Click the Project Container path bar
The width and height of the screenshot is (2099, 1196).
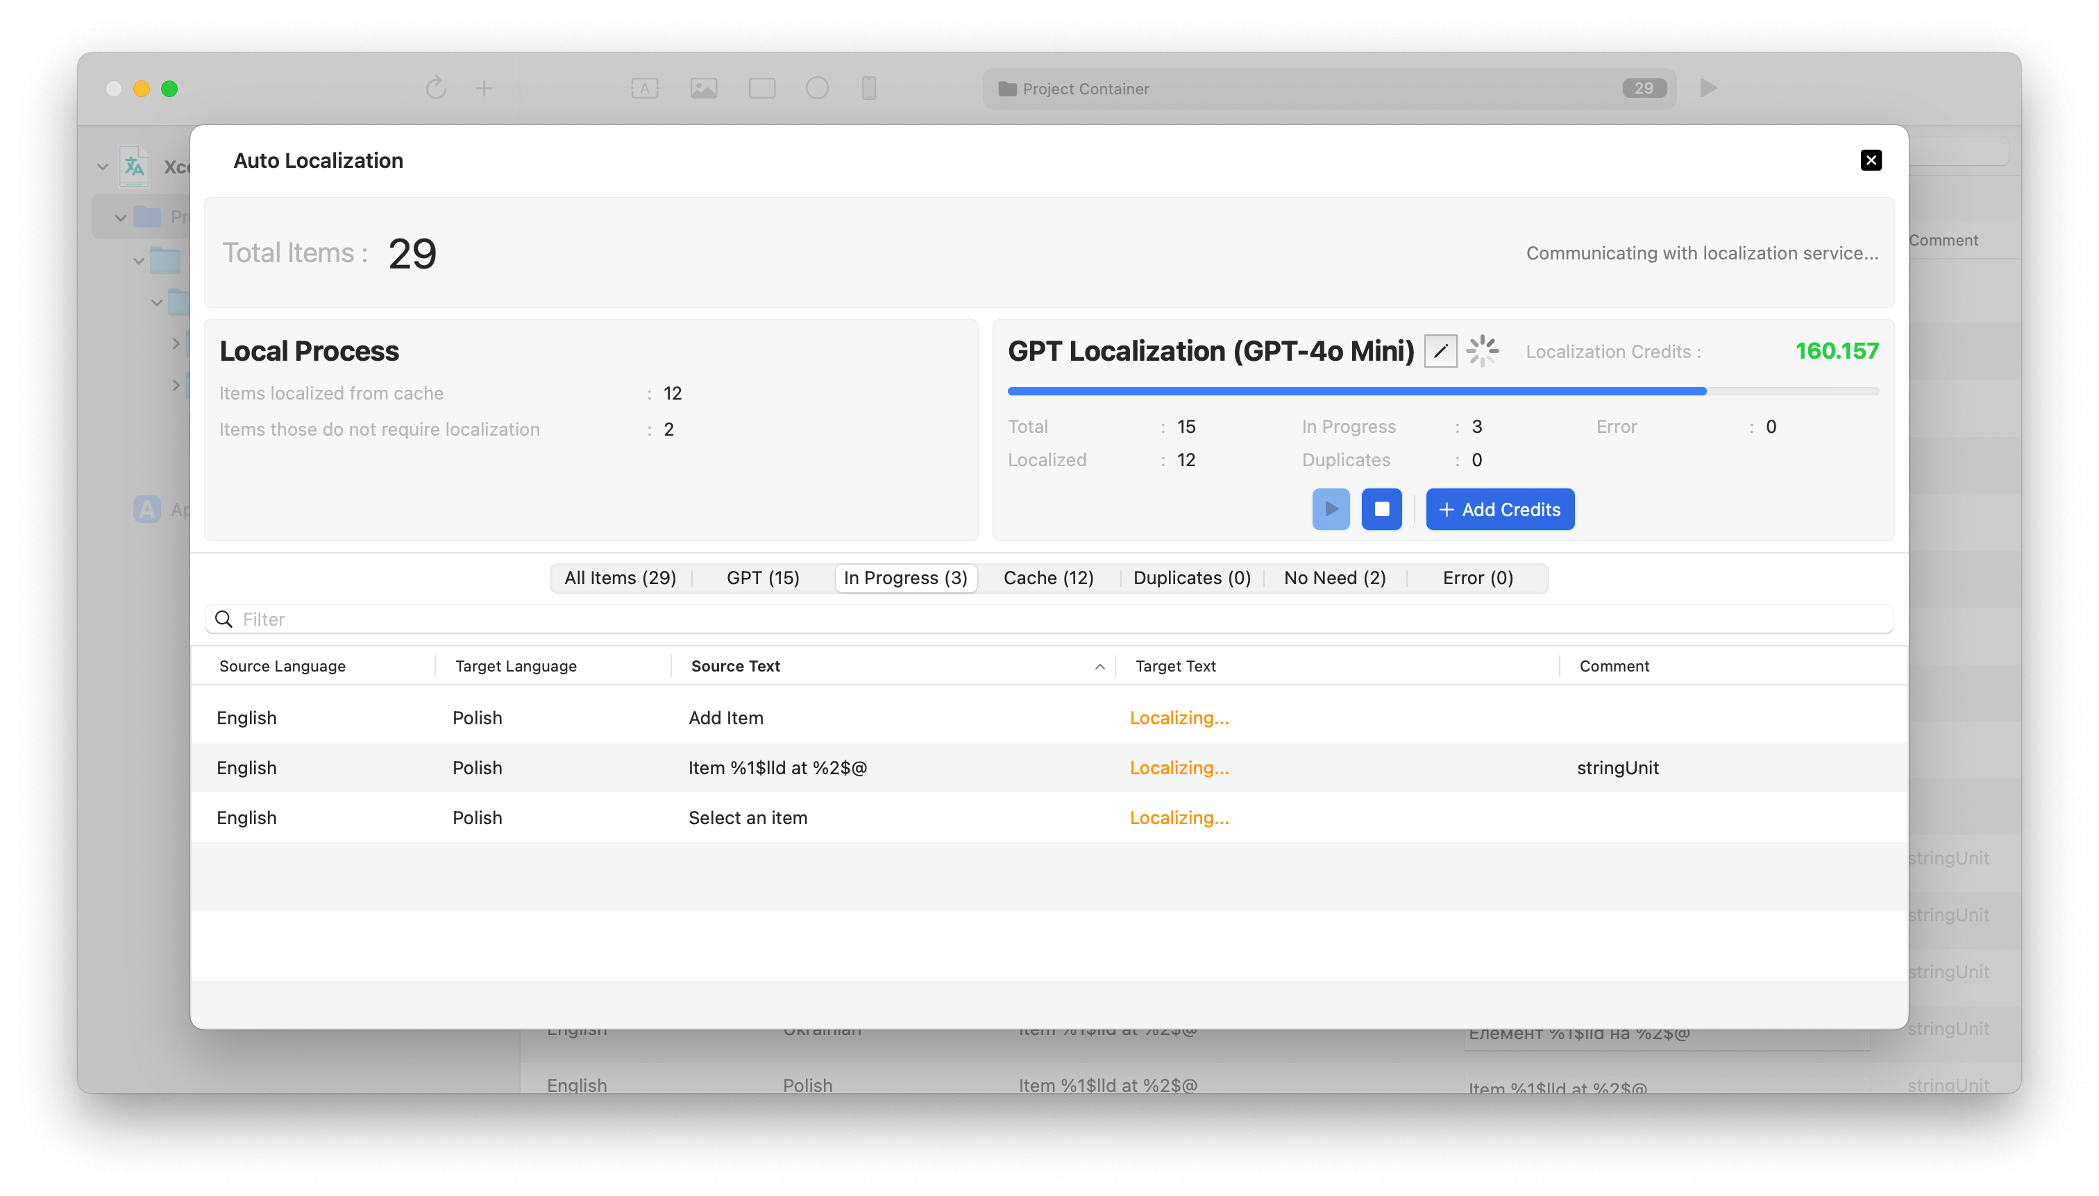pyautogui.click(x=1329, y=89)
